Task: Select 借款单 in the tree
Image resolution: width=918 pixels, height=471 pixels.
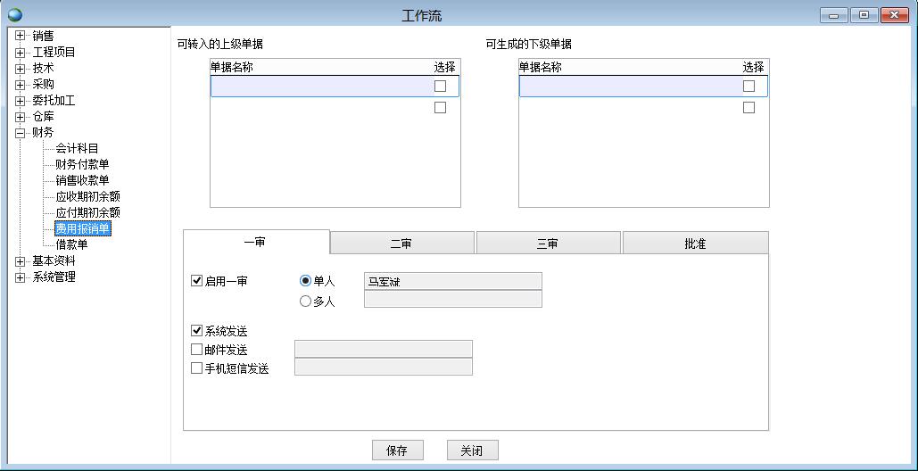Action: tap(71, 245)
